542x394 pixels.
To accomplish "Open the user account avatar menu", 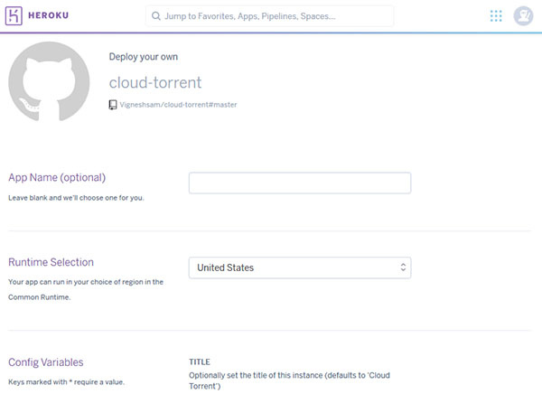I will (523, 15).
